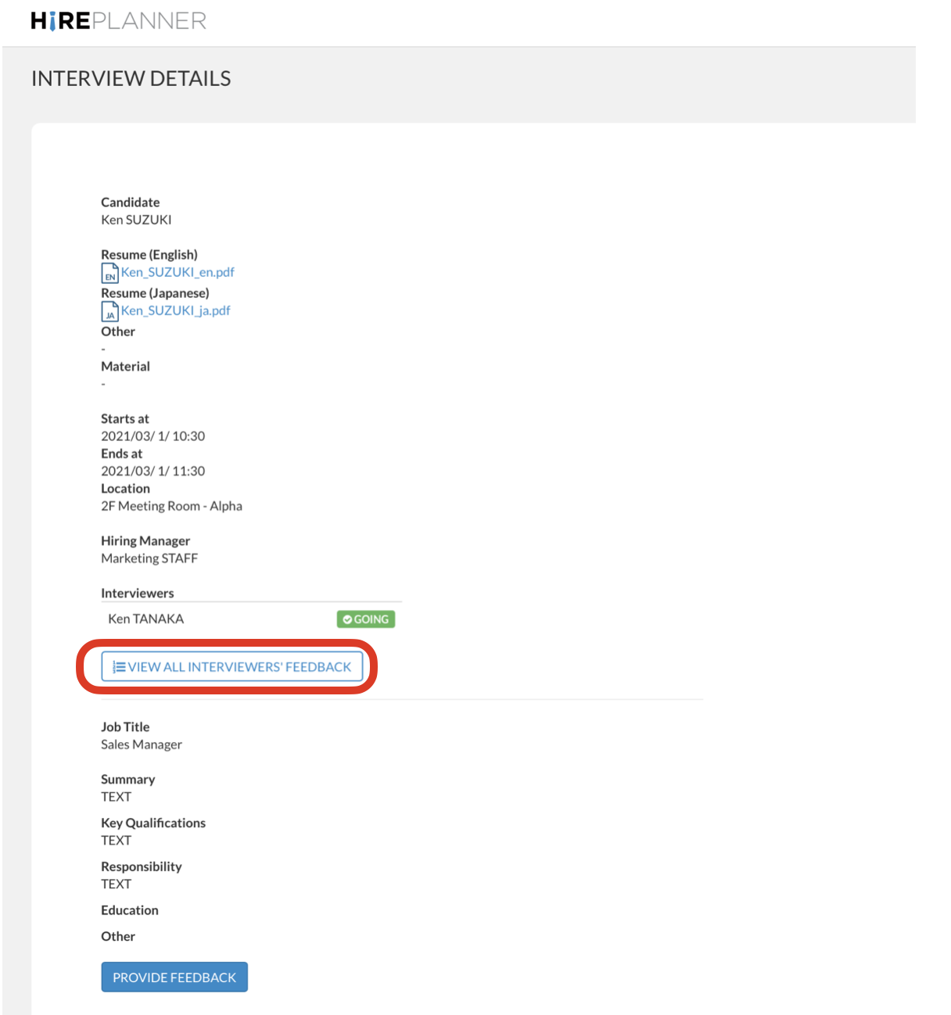Image resolution: width=951 pixels, height=1015 pixels.
Task: Click the TEXT value under Key Qualifications
Action: coord(116,841)
